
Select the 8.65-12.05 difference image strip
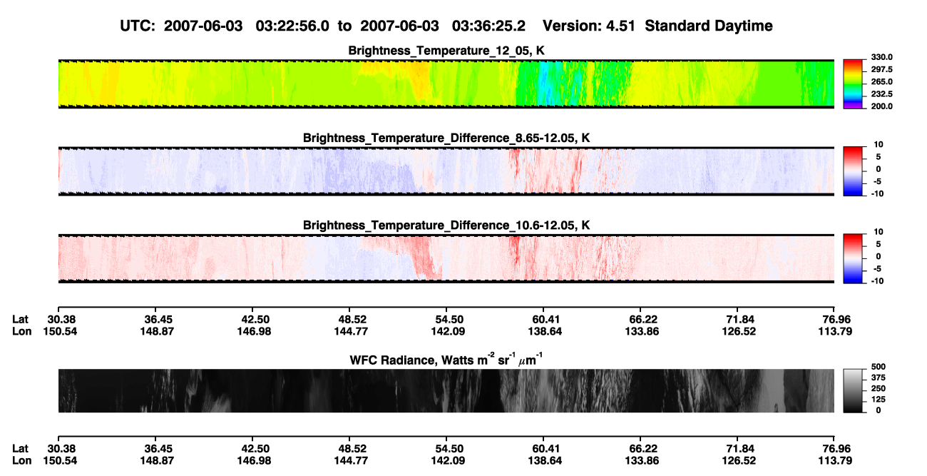[446, 171]
